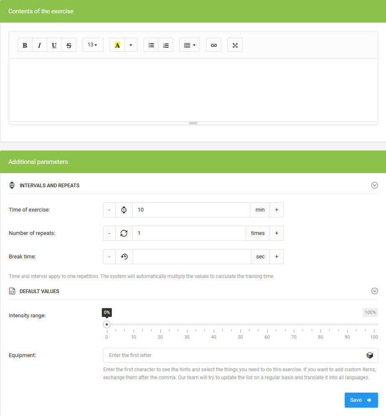Click the intensity range slider handle
386x416 pixels.
pos(107,324)
